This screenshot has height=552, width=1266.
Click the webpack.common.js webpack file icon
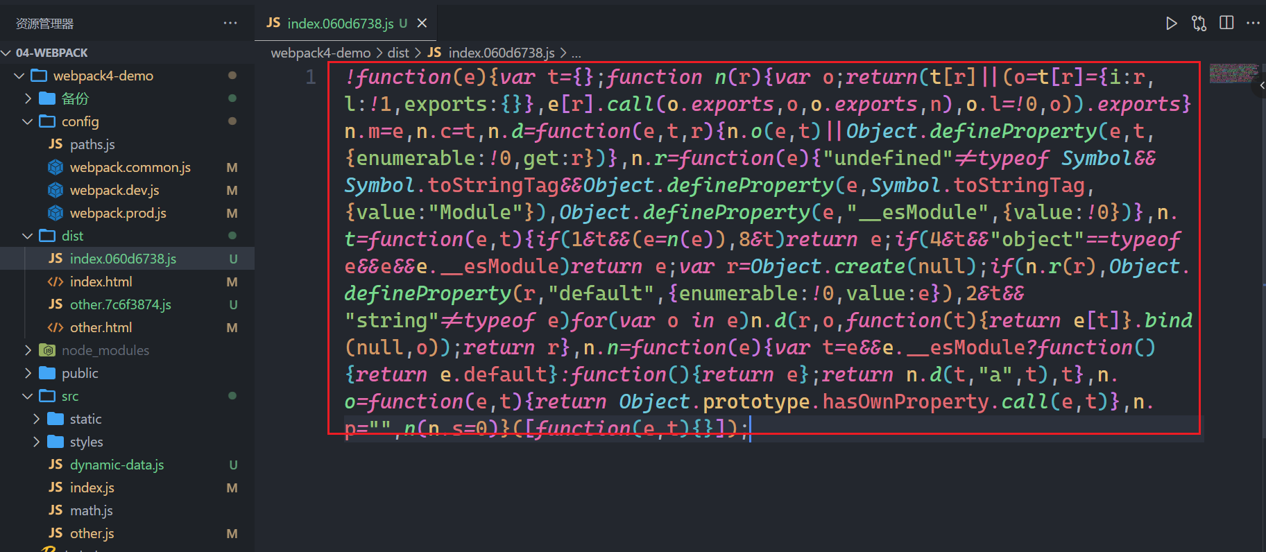coord(55,167)
